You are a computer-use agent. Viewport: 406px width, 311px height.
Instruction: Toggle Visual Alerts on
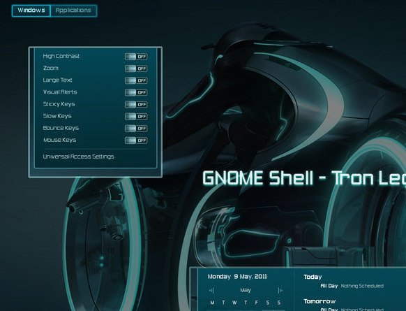pos(136,92)
